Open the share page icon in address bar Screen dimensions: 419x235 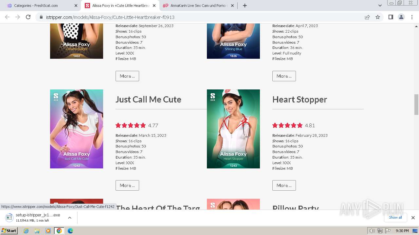coord(367,17)
